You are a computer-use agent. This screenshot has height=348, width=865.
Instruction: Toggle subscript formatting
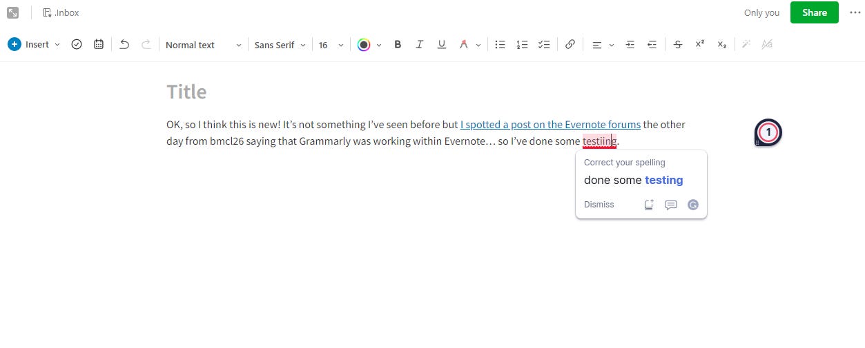click(722, 45)
